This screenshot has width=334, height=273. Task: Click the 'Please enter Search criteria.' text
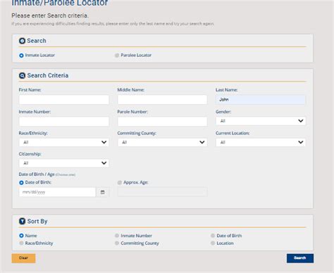(x=50, y=15)
